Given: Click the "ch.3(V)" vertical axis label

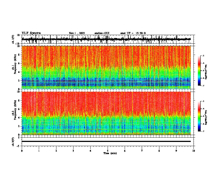Looking at the screenshot, I should pos(13,142).
